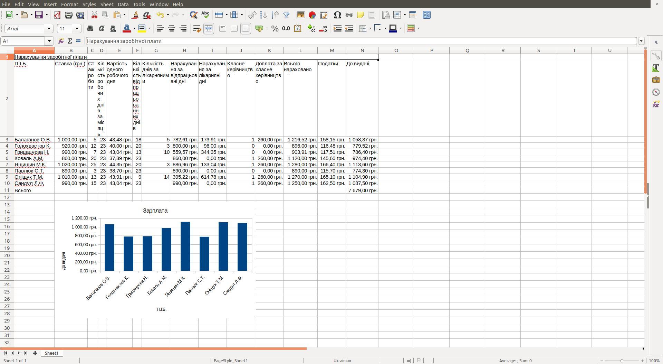
Task: Open the borders dropdown arrow
Action: click(370, 29)
